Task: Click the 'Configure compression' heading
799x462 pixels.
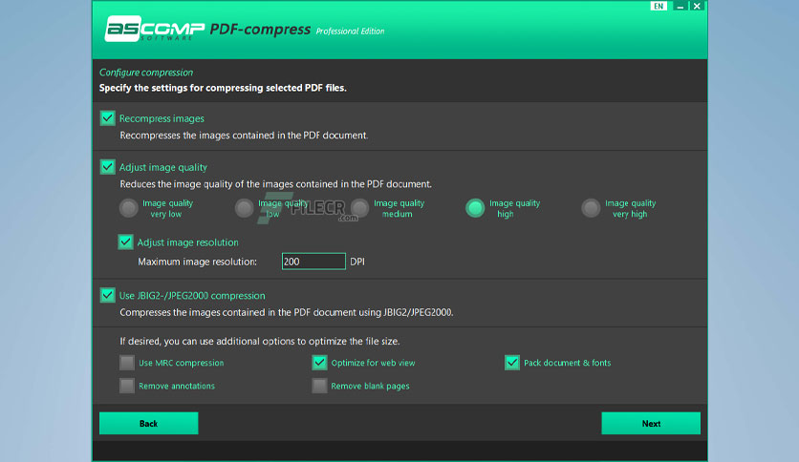Action: coord(146,73)
